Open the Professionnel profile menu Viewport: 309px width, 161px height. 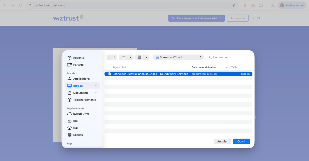pos(292,5)
